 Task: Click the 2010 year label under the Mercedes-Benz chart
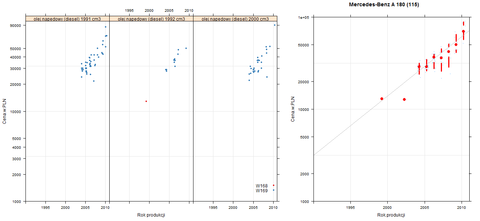462,208
